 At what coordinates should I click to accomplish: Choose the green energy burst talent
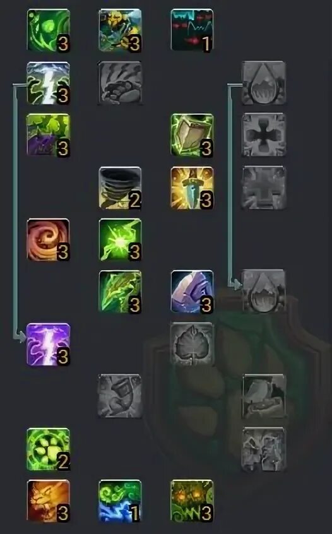tap(120, 240)
